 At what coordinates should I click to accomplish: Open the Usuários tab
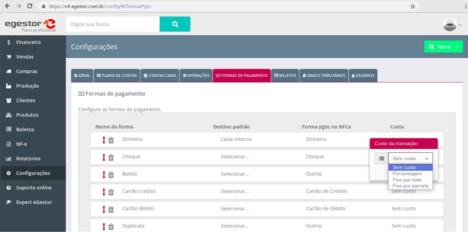pyautogui.click(x=363, y=76)
